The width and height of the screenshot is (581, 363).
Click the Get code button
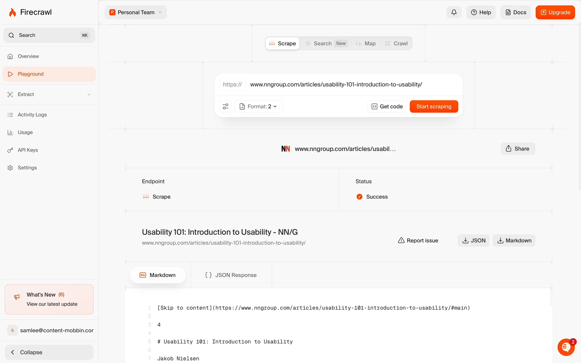click(x=387, y=106)
